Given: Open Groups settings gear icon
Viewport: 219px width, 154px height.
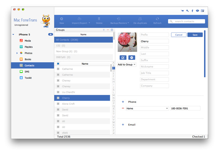Looking at the screenshot, I should coord(112,30).
